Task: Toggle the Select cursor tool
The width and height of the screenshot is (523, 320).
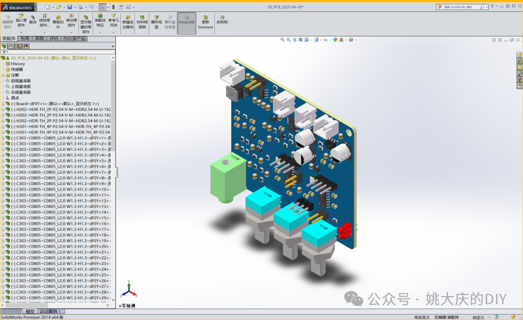Action: click(102, 7)
